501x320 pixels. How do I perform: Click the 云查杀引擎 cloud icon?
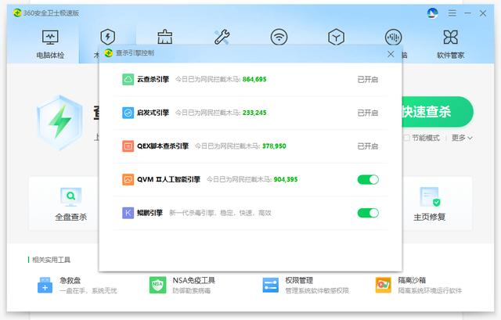(128, 79)
